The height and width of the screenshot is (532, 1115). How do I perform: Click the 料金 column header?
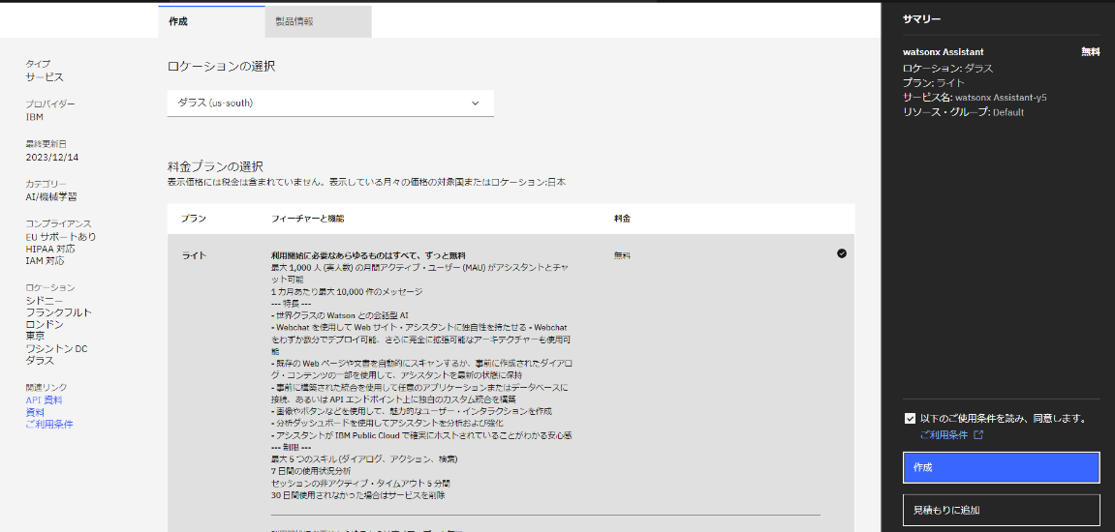click(622, 219)
